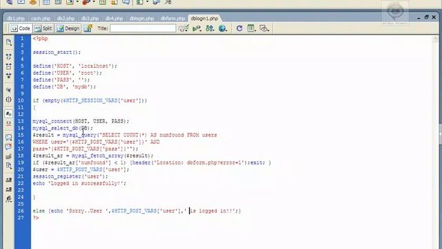Image resolution: width=442 pixels, height=249 pixels.
Task: Click session_register('user'); line
Action: pos(70,176)
